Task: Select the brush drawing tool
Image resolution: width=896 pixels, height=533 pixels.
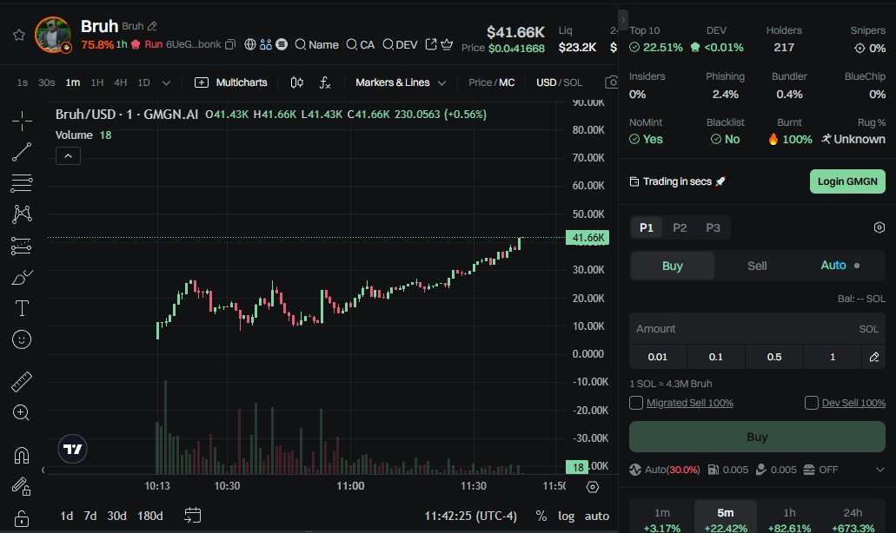Action: [22, 277]
